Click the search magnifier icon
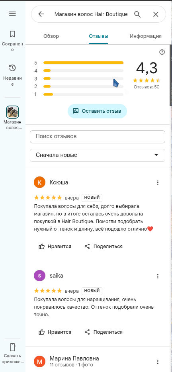172x372 pixels. click(x=138, y=14)
